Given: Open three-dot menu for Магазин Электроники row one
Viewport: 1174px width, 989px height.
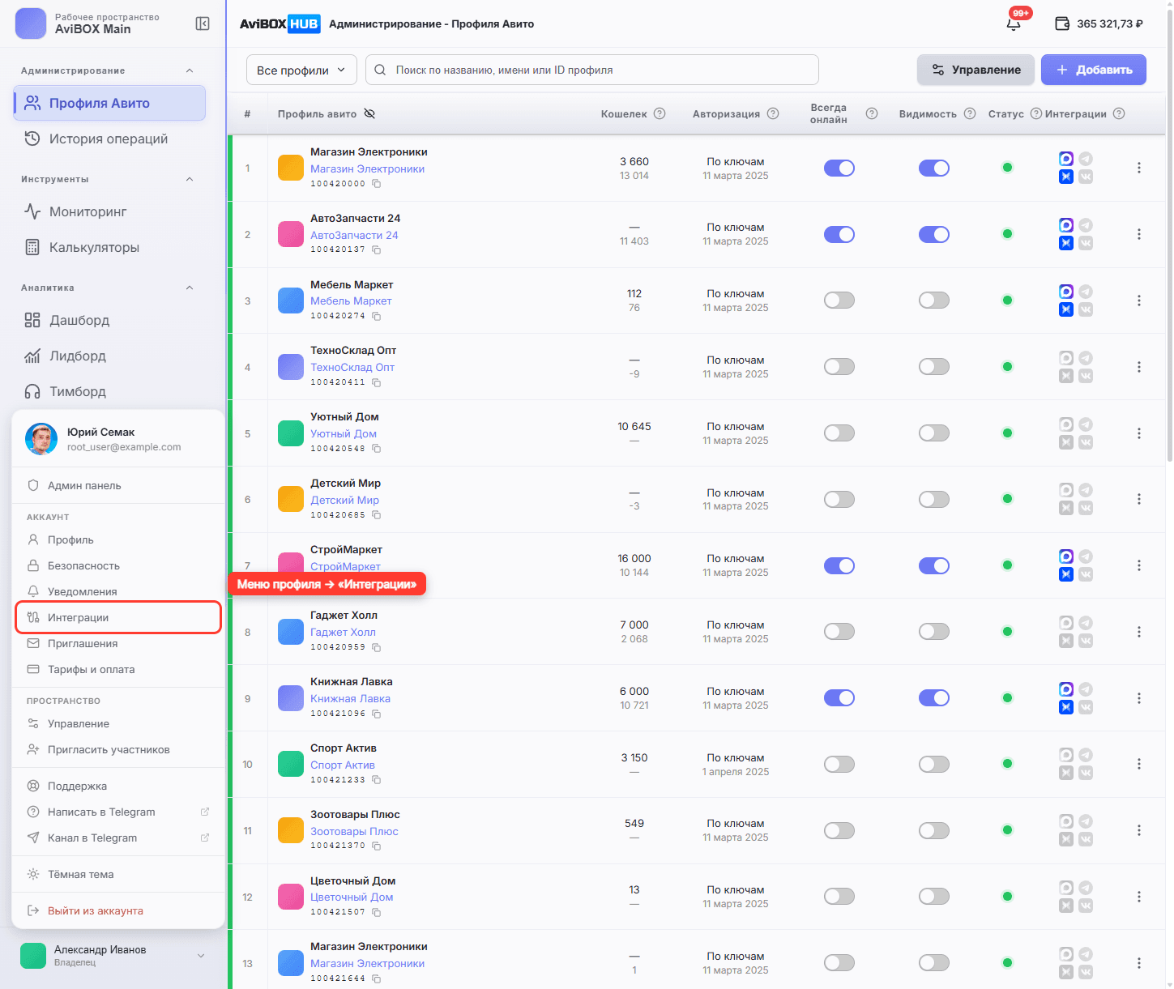Looking at the screenshot, I should pyautogui.click(x=1139, y=168).
